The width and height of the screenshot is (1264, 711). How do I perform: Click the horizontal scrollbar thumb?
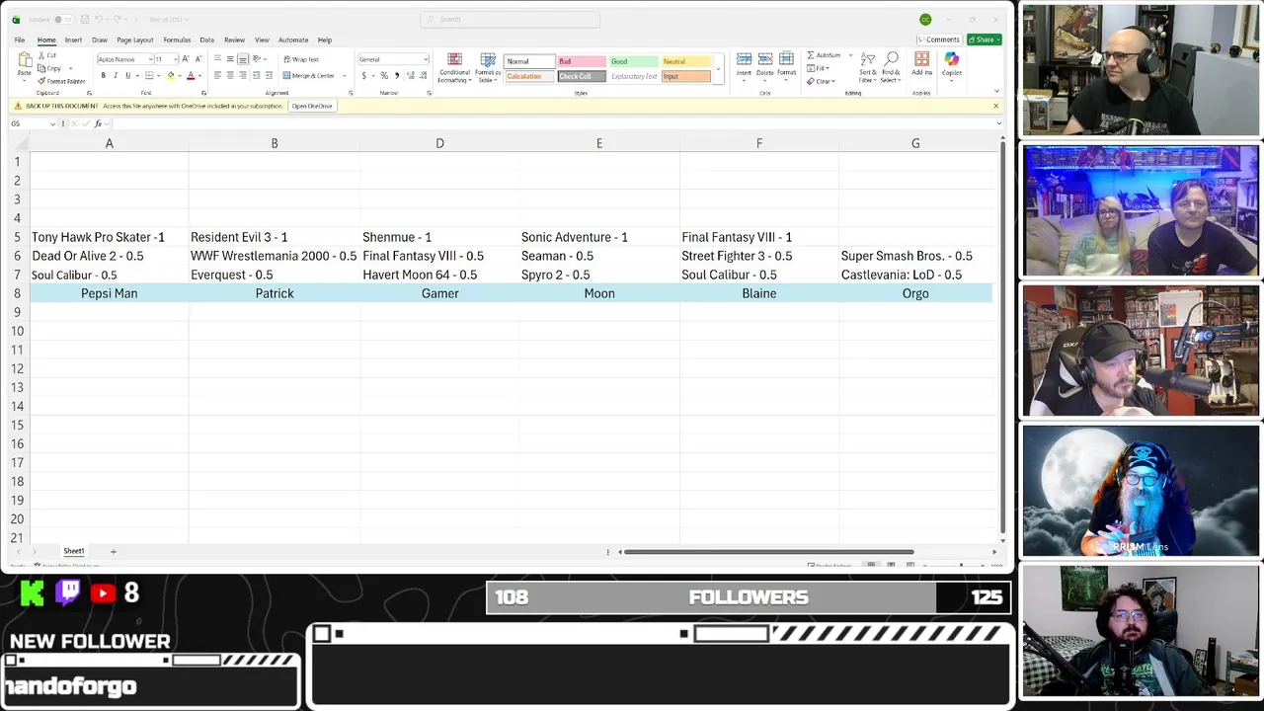coord(768,552)
